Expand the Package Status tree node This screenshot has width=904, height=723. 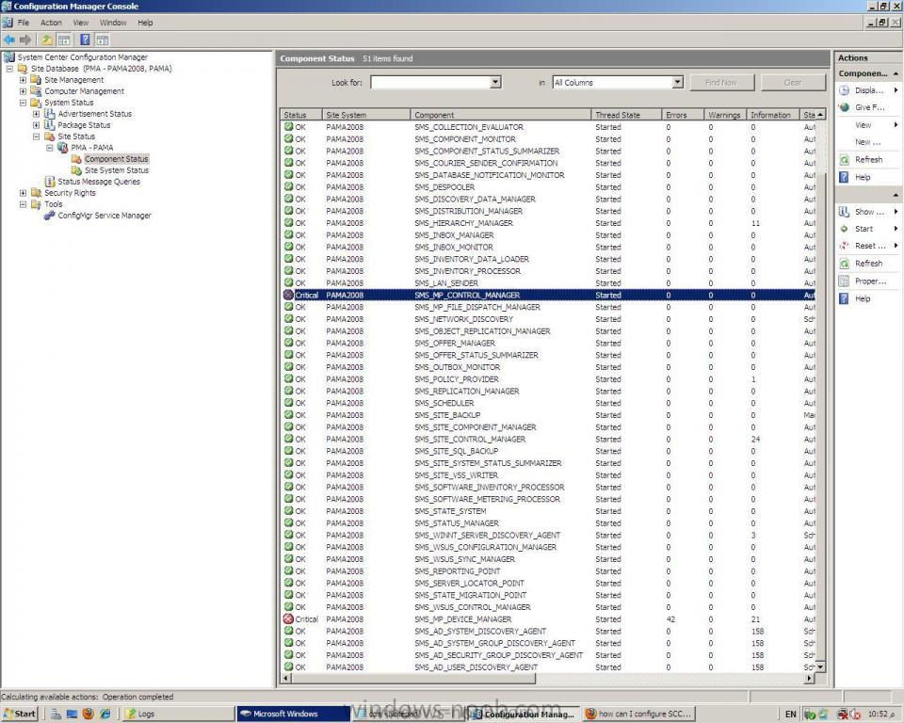[37, 125]
